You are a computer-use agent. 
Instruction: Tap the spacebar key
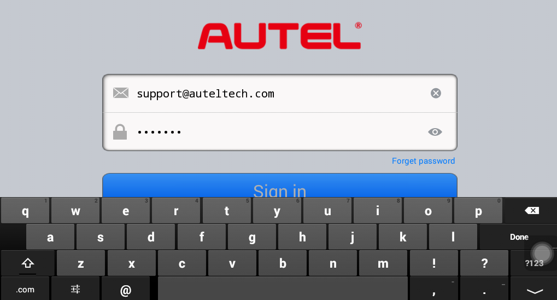[x=283, y=289]
